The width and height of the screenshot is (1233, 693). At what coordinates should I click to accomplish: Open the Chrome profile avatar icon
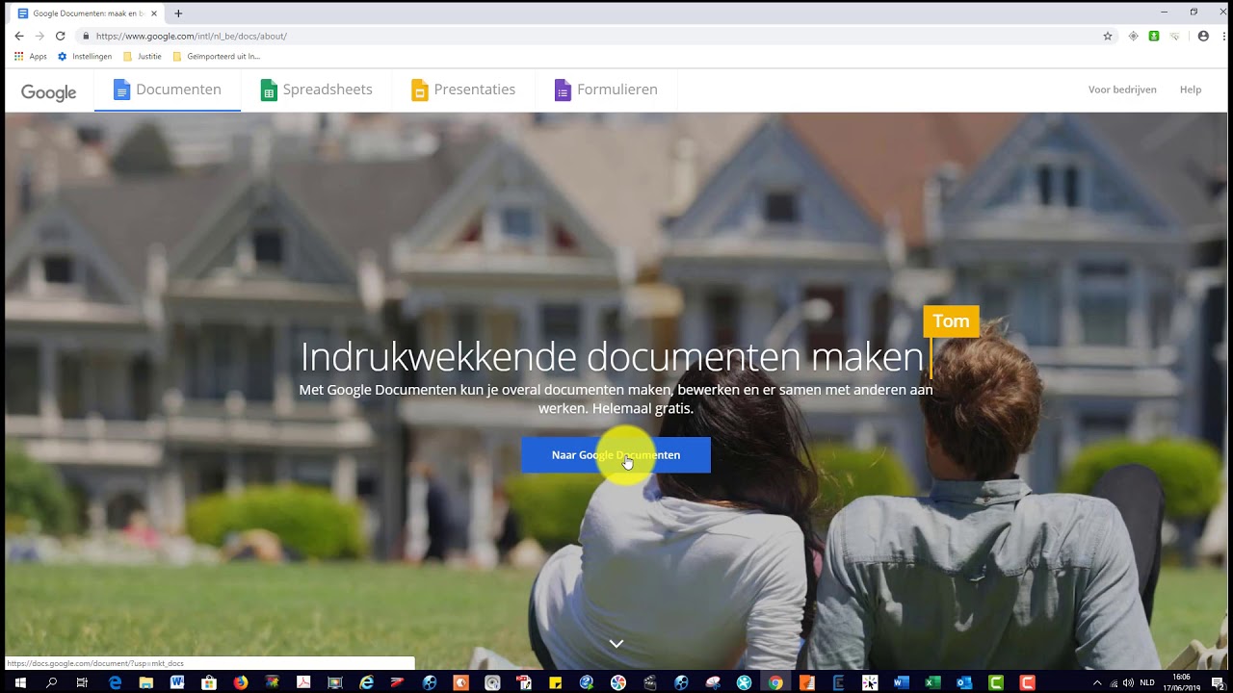point(1203,36)
